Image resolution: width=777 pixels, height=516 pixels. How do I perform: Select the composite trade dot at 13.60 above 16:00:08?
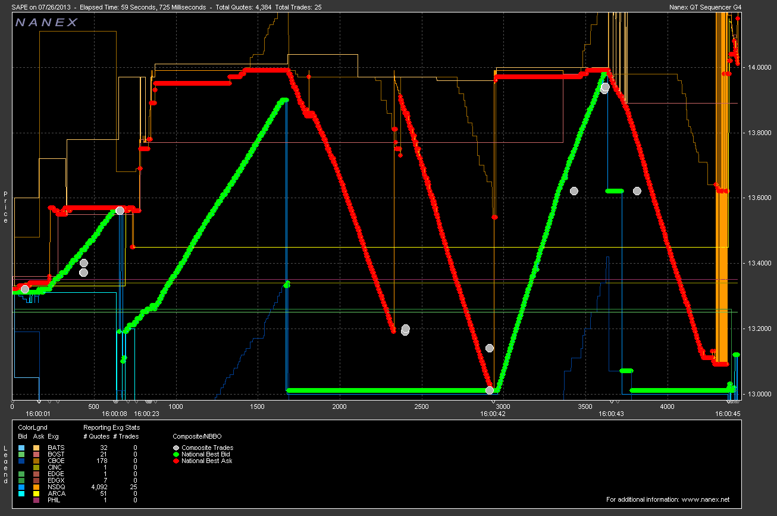(120, 210)
